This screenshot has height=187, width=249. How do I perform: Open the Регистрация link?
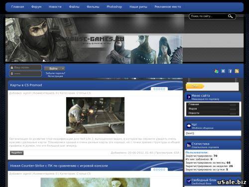point(55,76)
